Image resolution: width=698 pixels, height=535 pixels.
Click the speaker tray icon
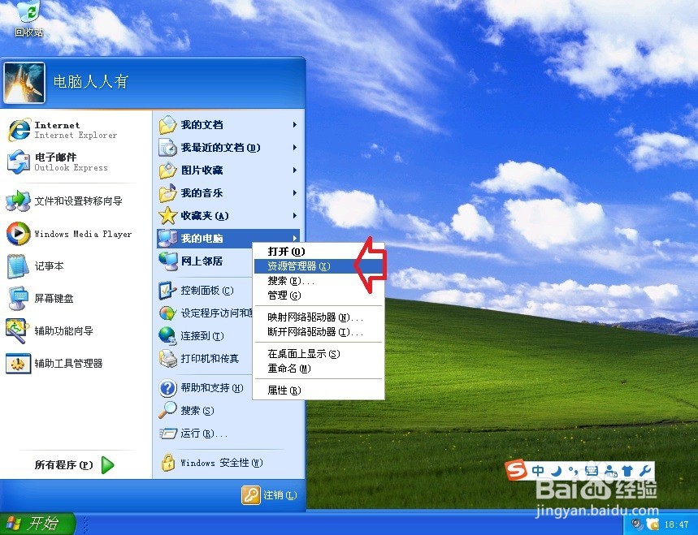click(637, 524)
